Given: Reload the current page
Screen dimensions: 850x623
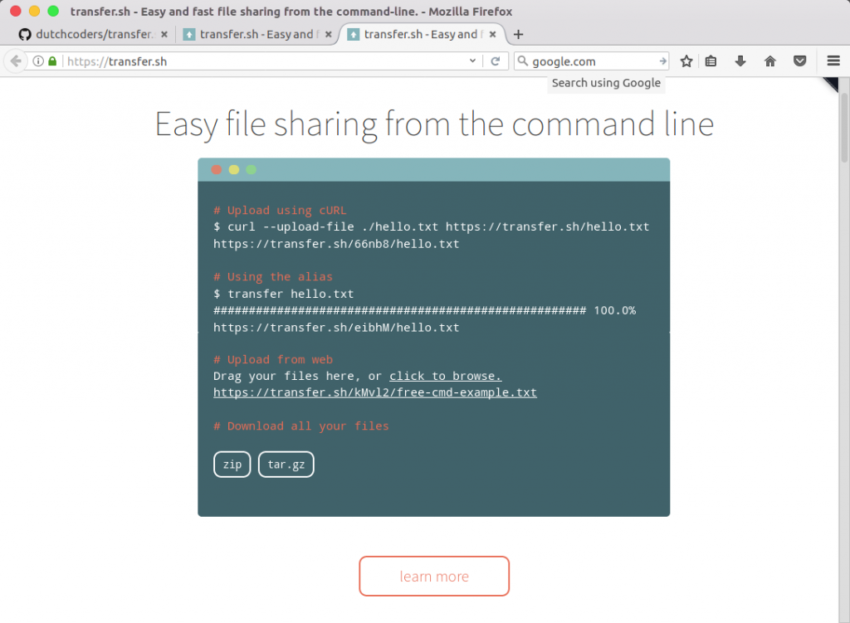Looking at the screenshot, I should pos(496,61).
